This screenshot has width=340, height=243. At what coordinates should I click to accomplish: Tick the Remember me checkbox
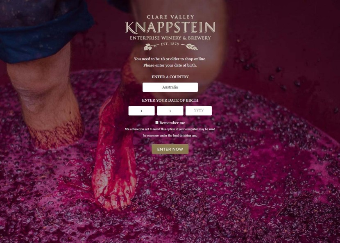click(x=157, y=123)
